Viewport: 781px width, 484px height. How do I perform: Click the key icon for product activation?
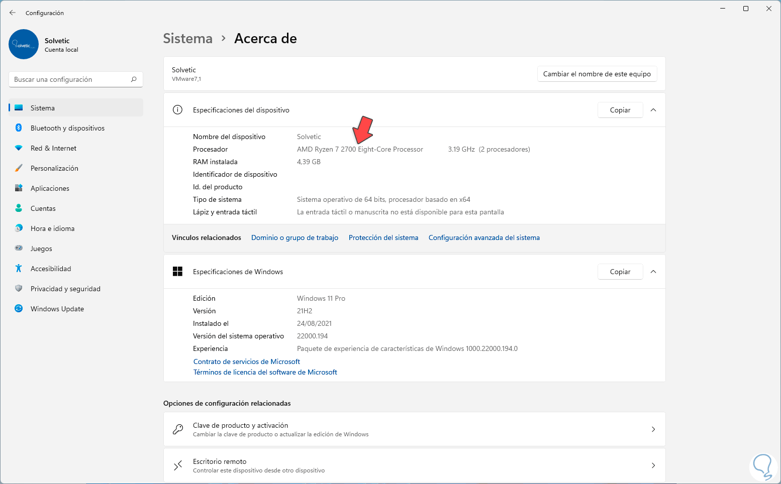pyautogui.click(x=178, y=429)
